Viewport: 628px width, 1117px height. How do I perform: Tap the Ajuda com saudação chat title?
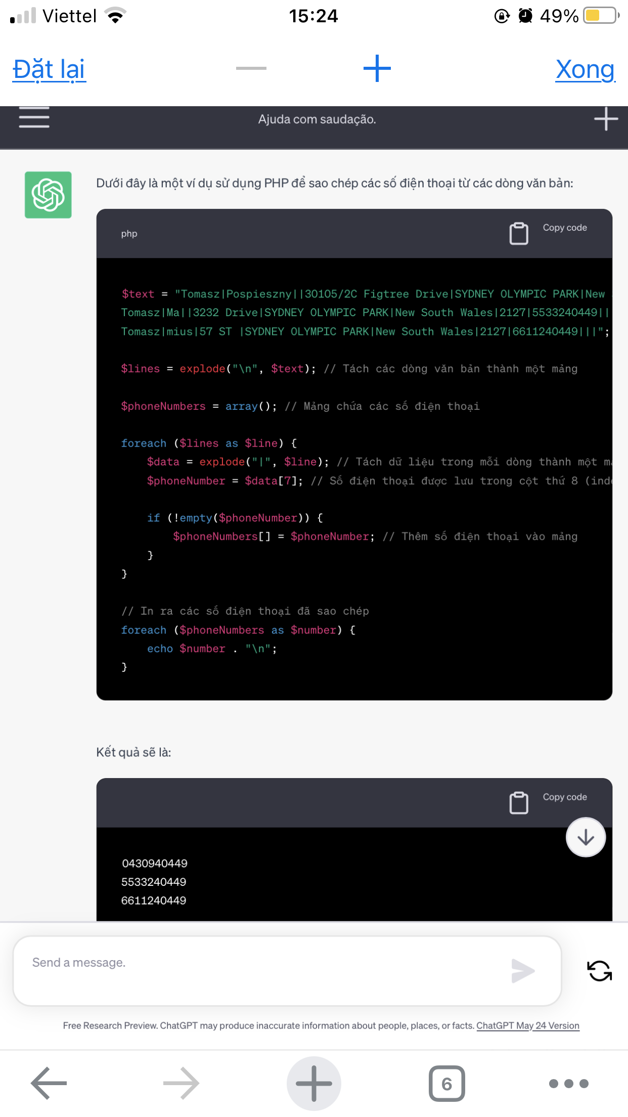pyautogui.click(x=317, y=119)
